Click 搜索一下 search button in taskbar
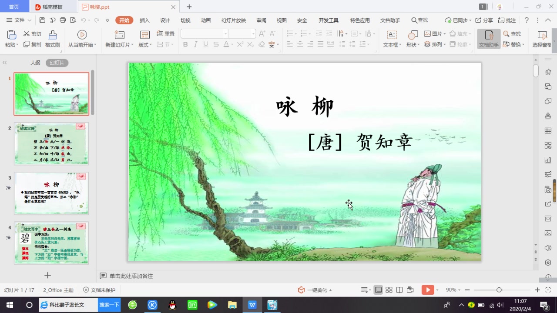 [x=109, y=305]
